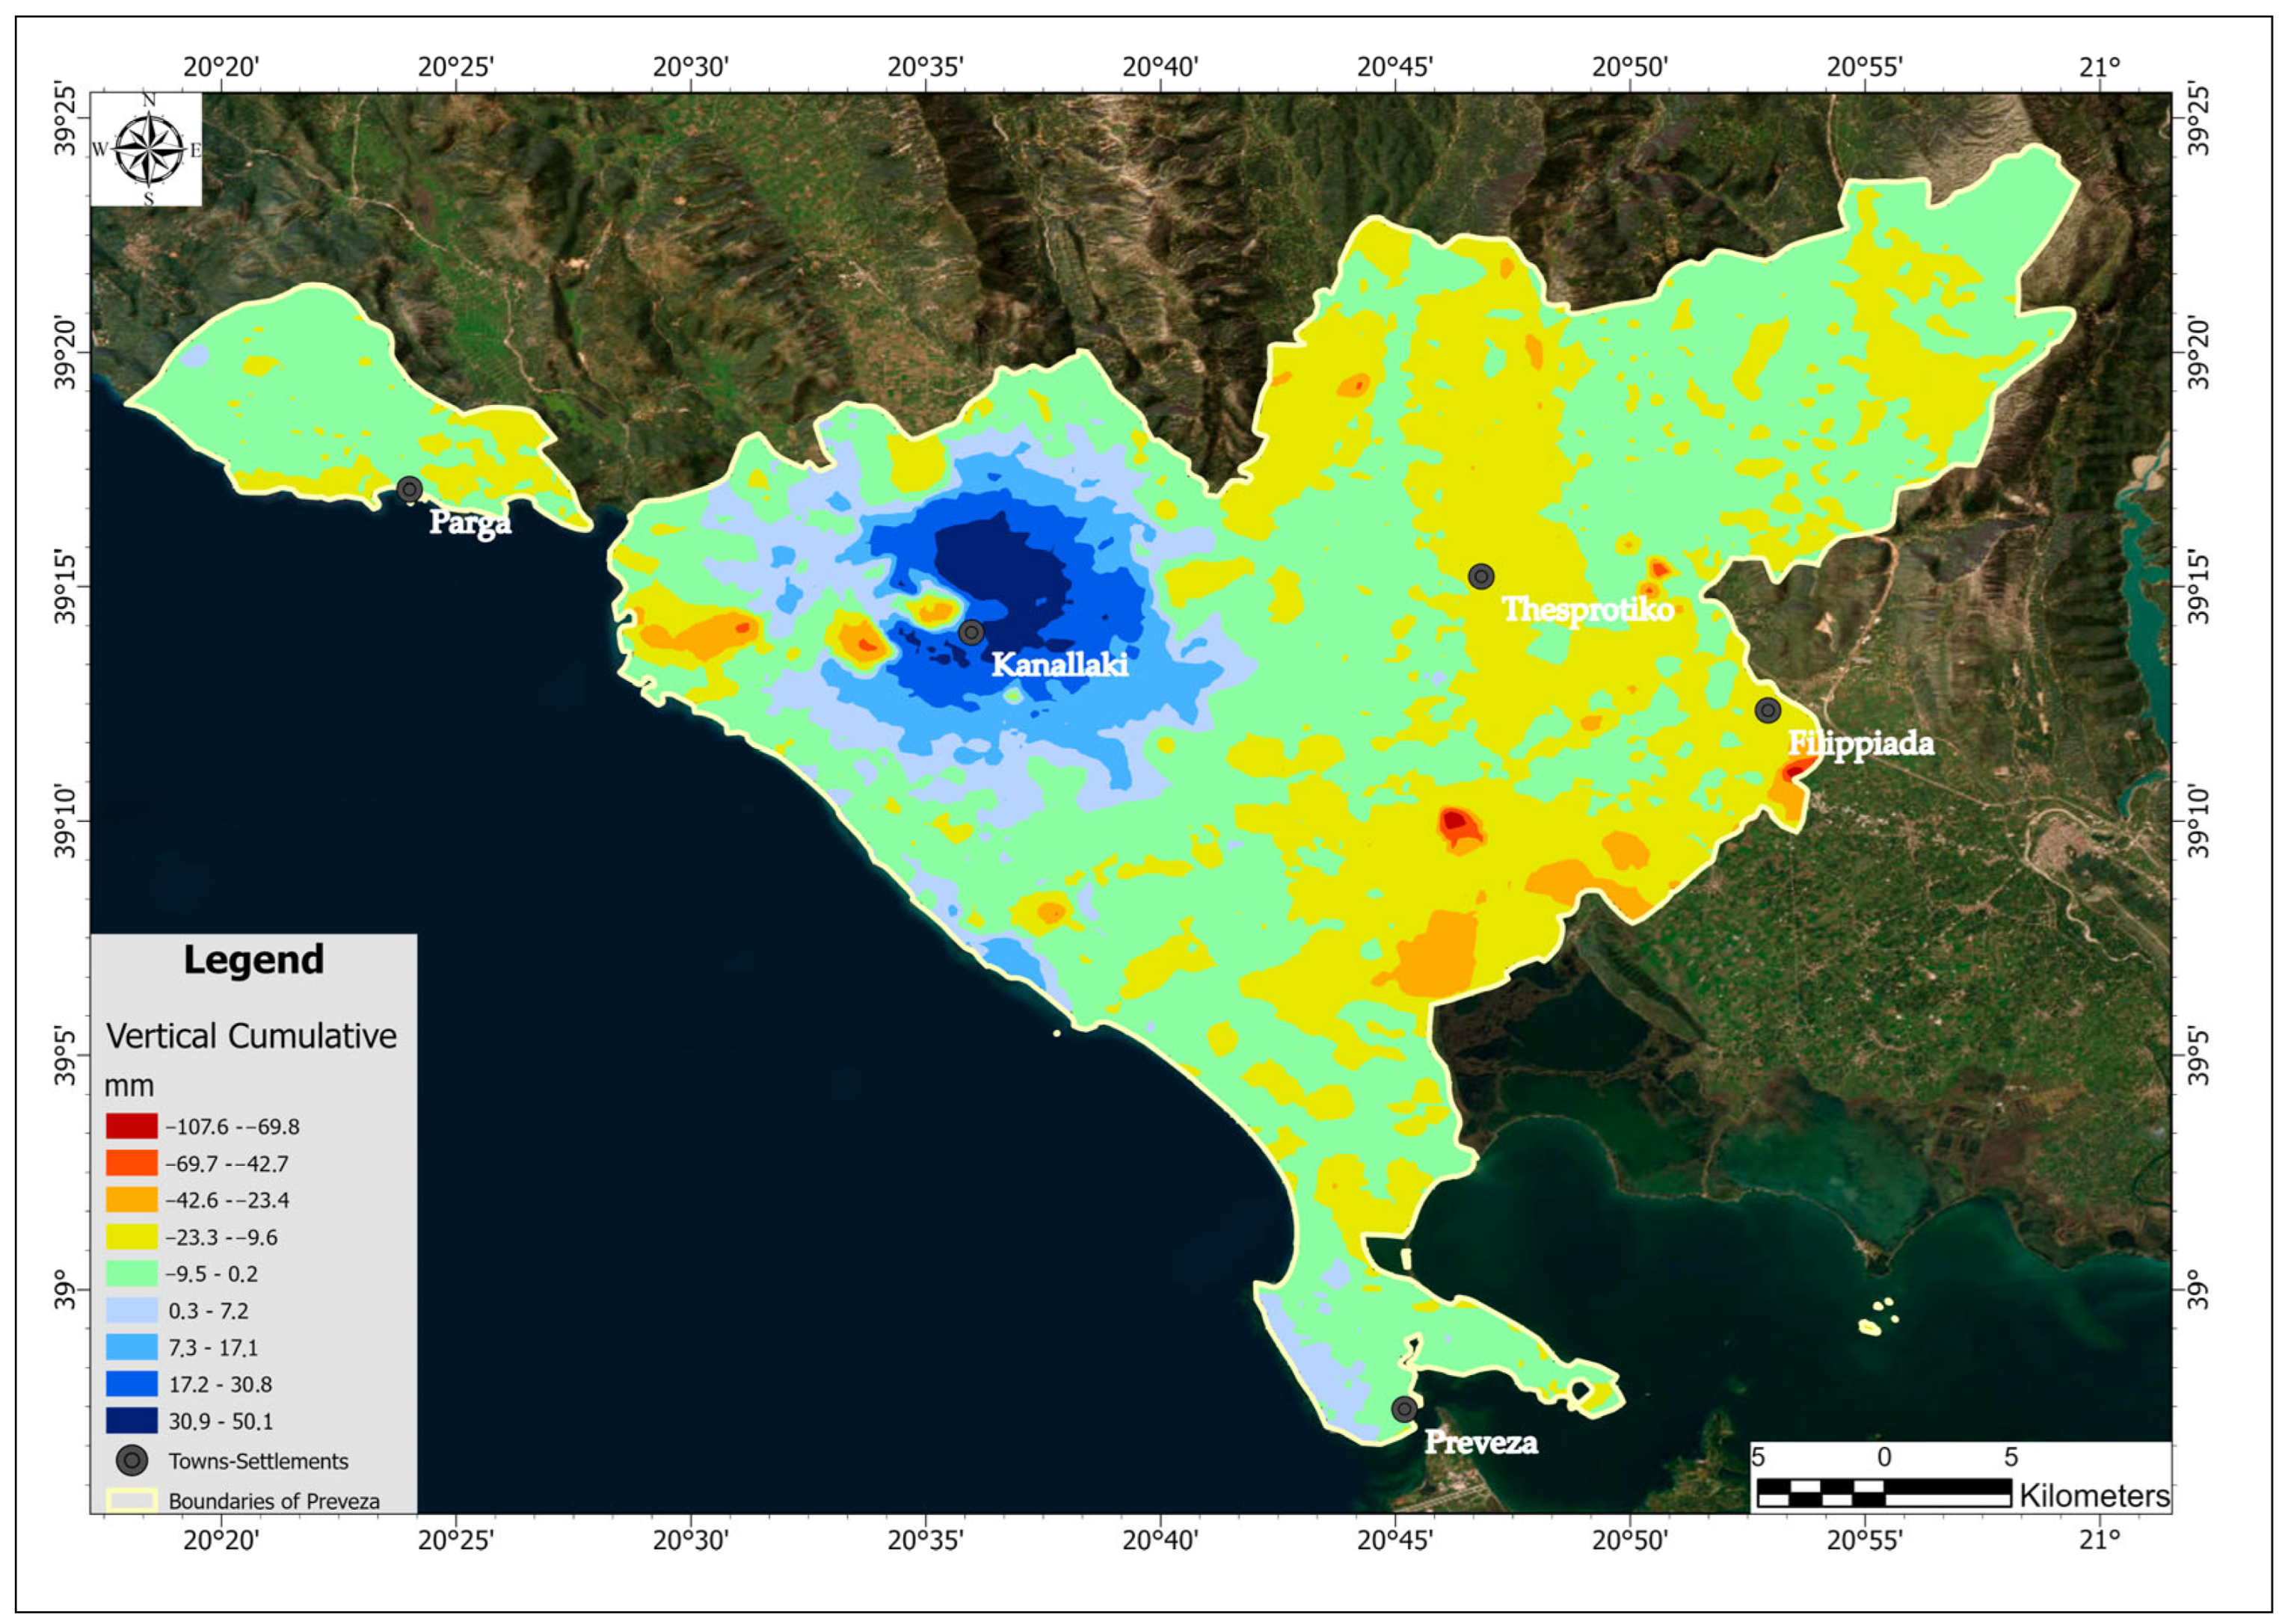Click the Vertical Cumulative heading
This screenshot has height=1624, width=2285.
(251, 1036)
